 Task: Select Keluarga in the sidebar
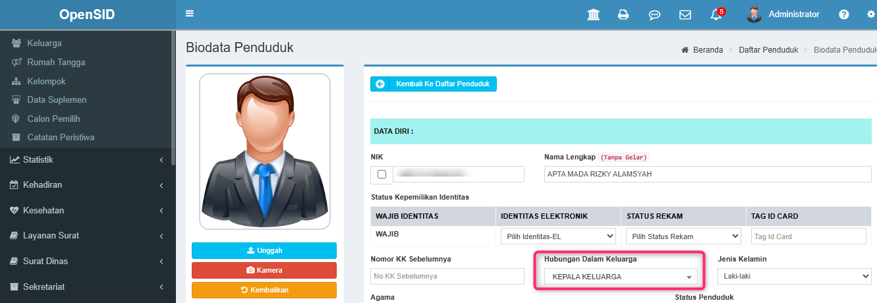point(44,43)
